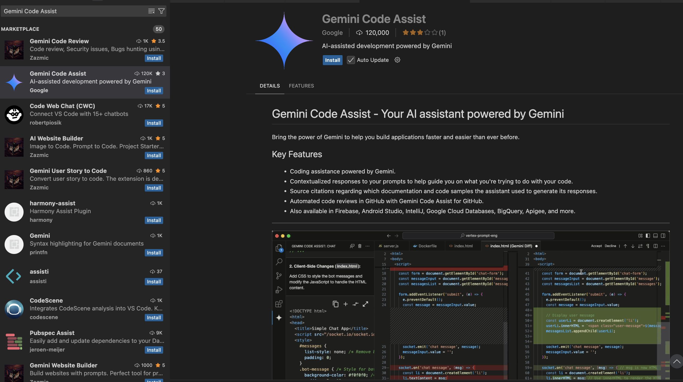
Task: Select the DETAILS tab
Action: point(270,86)
